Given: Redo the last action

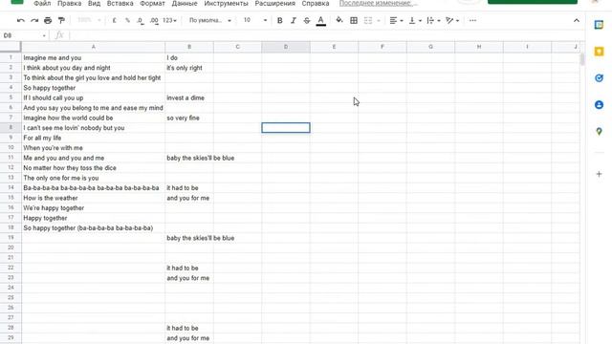Looking at the screenshot, I should (x=34, y=20).
